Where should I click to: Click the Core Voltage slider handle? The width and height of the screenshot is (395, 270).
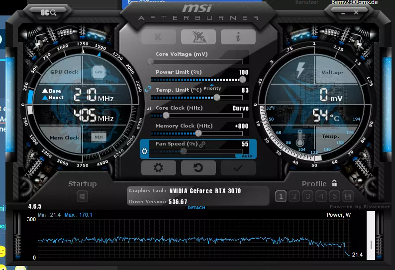pyautogui.click(x=151, y=62)
